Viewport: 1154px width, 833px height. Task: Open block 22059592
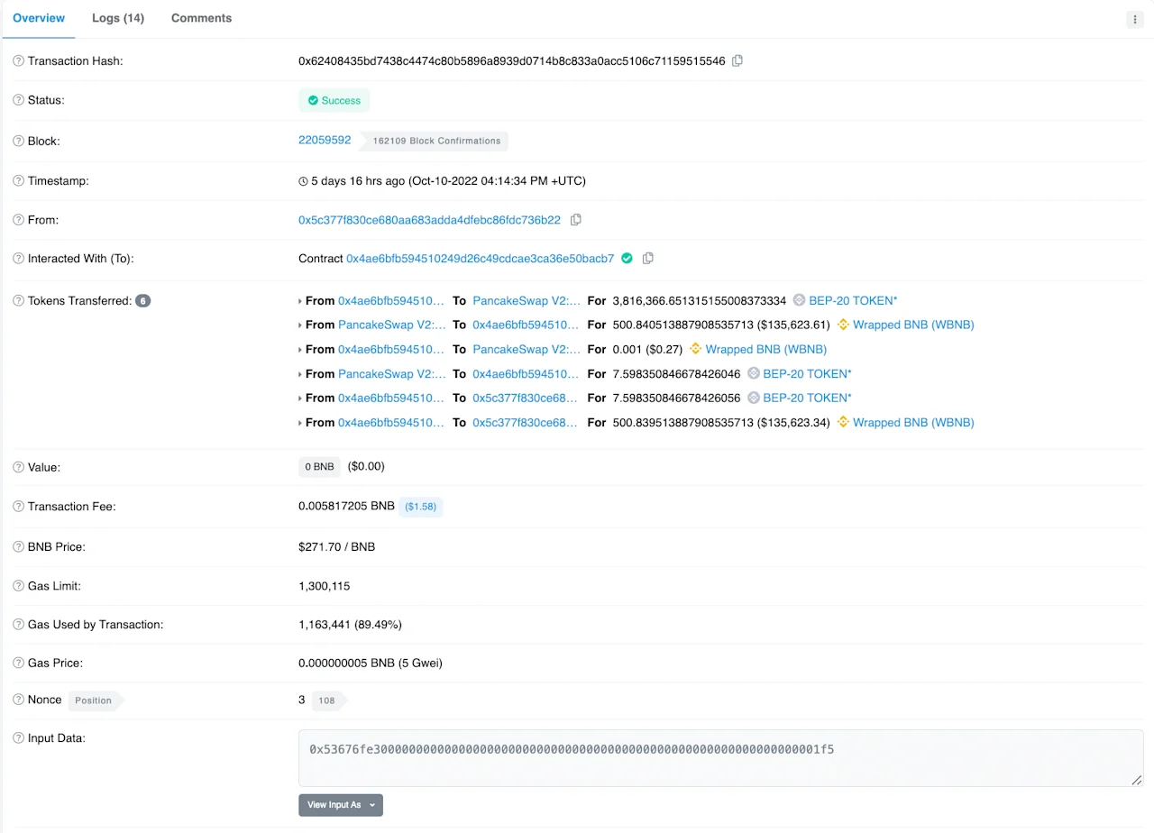pos(325,140)
